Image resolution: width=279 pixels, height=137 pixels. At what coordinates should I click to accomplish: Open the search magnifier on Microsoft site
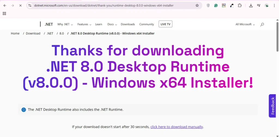(x=262, y=24)
